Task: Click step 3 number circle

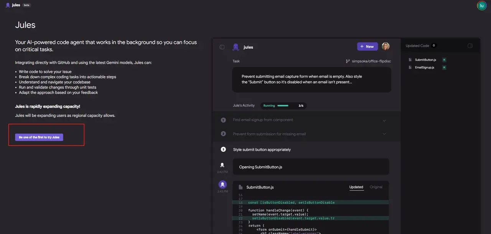Action: pyautogui.click(x=223, y=149)
